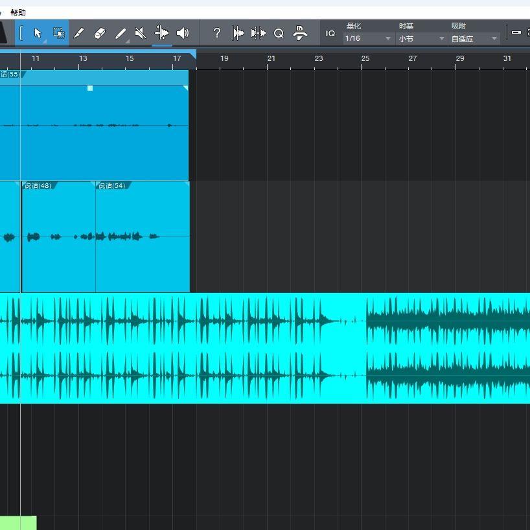Choose the Listen speaker tool
Screen dimensions: 530x530
(183, 33)
